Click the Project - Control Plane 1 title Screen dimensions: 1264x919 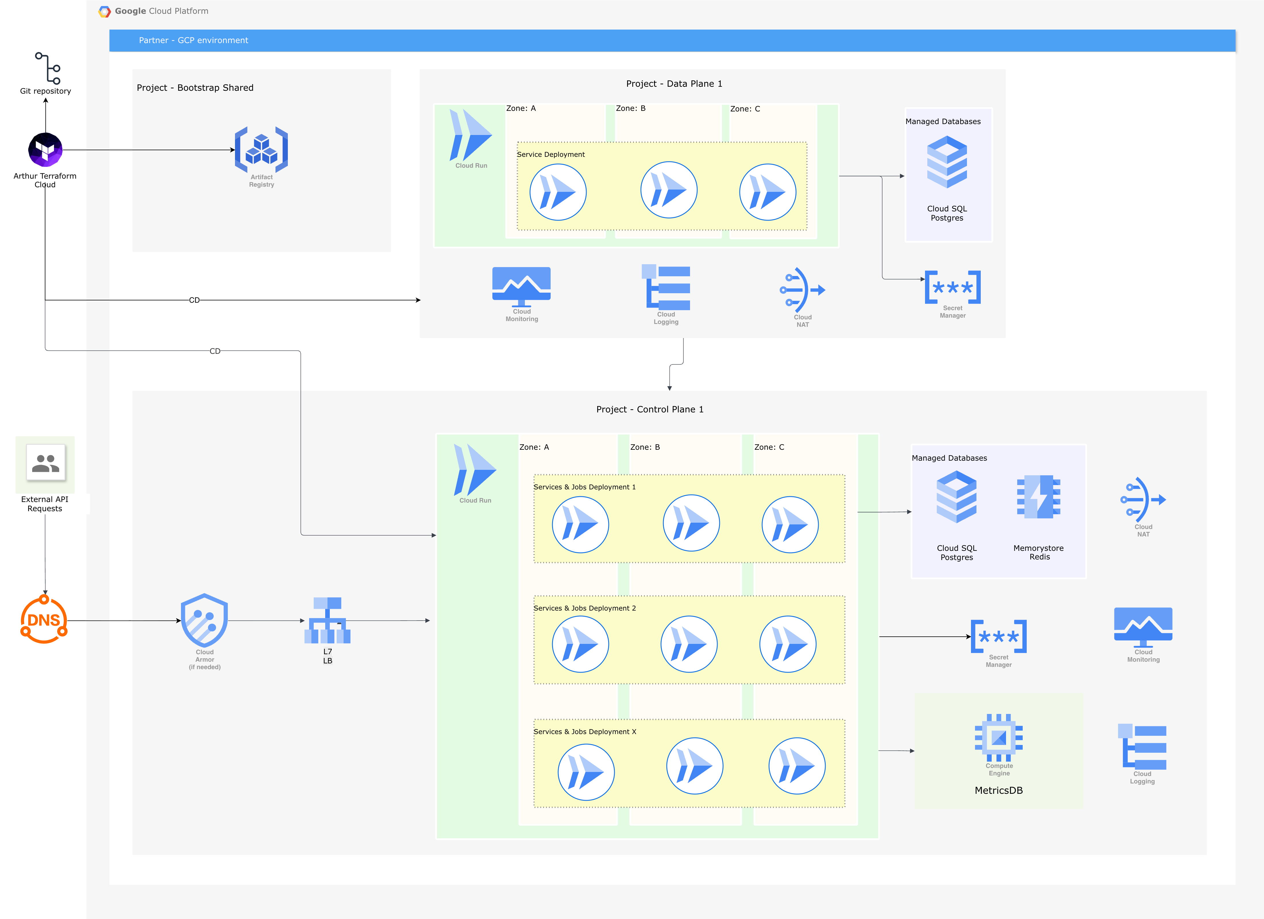point(649,409)
